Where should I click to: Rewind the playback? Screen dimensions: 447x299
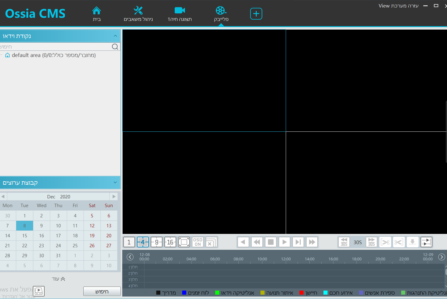tap(257, 242)
